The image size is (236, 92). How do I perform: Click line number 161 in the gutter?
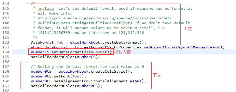pyautogui.click(x=6, y=86)
